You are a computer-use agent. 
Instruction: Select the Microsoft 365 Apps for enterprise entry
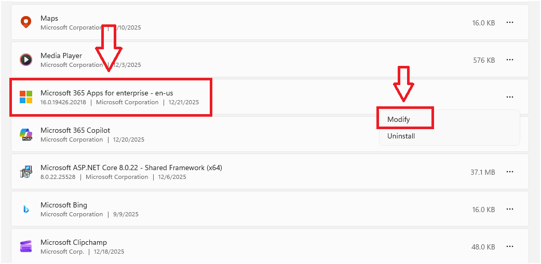click(x=110, y=93)
